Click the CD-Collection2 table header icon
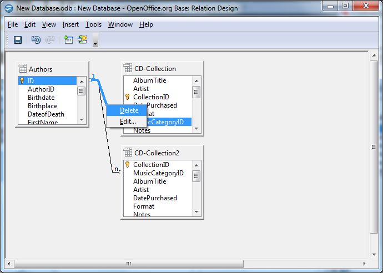The height and width of the screenshot is (273, 383). 128,153
